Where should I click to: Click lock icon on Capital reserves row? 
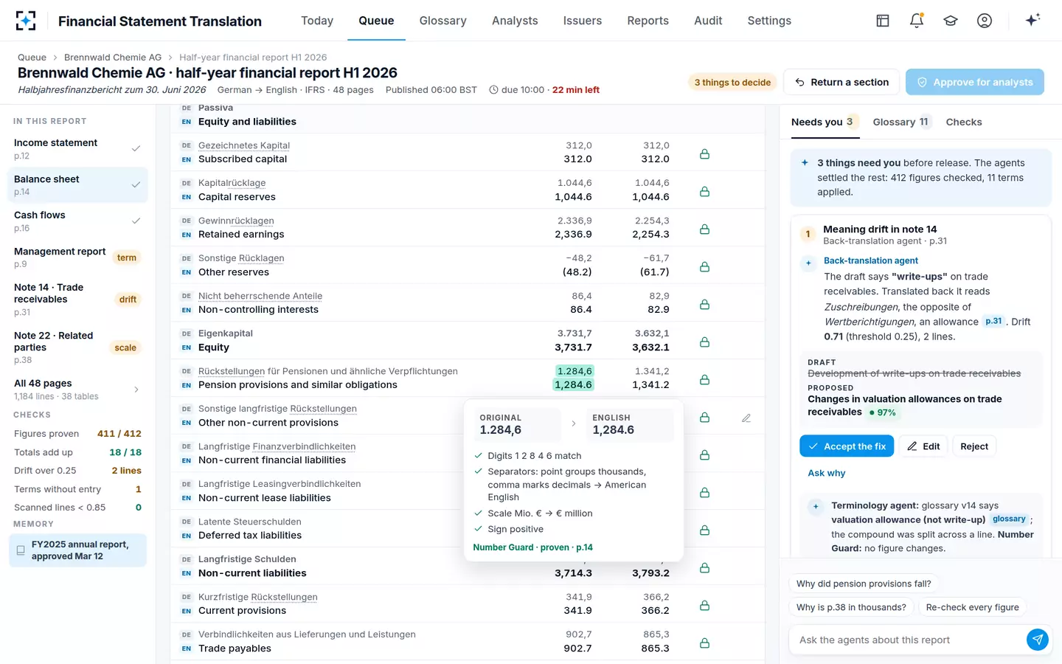(704, 191)
